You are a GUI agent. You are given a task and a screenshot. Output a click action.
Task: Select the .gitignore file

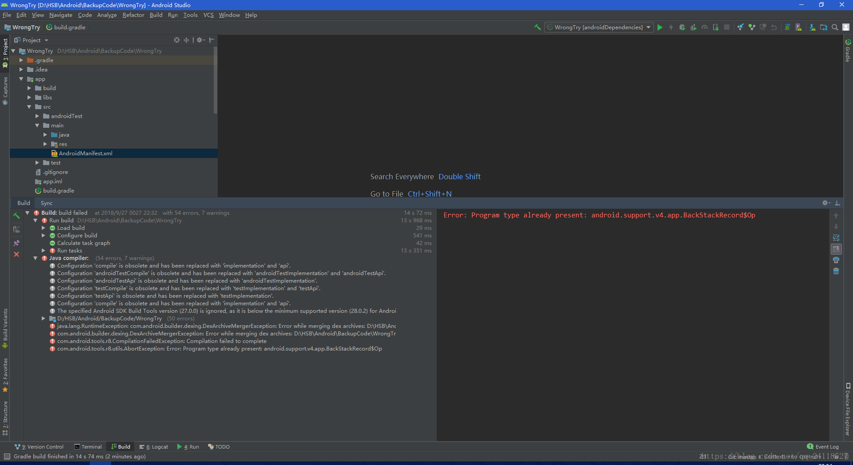pos(55,172)
